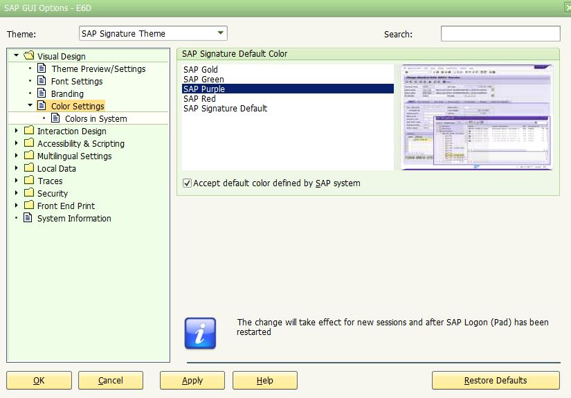Click the Branding document icon
Image resolution: width=571 pixels, height=398 pixels.
(x=42, y=93)
